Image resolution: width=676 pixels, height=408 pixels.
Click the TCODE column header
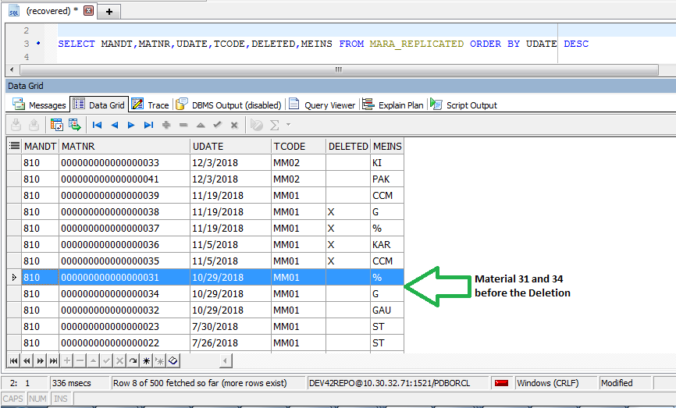299,146
